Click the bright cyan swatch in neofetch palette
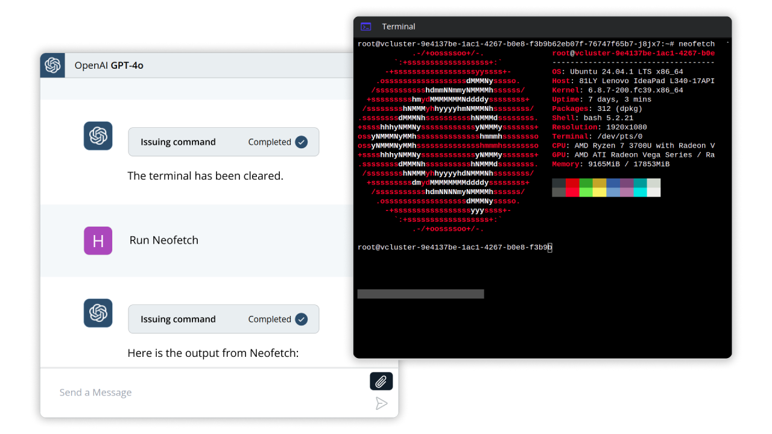The image size is (772, 434). coord(640,192)
